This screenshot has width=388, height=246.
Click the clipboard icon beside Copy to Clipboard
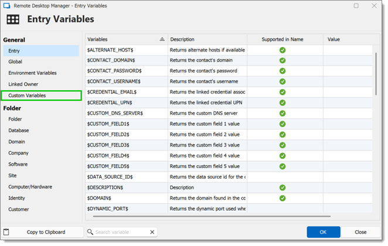pyautogui.click(x=6, y=232)
